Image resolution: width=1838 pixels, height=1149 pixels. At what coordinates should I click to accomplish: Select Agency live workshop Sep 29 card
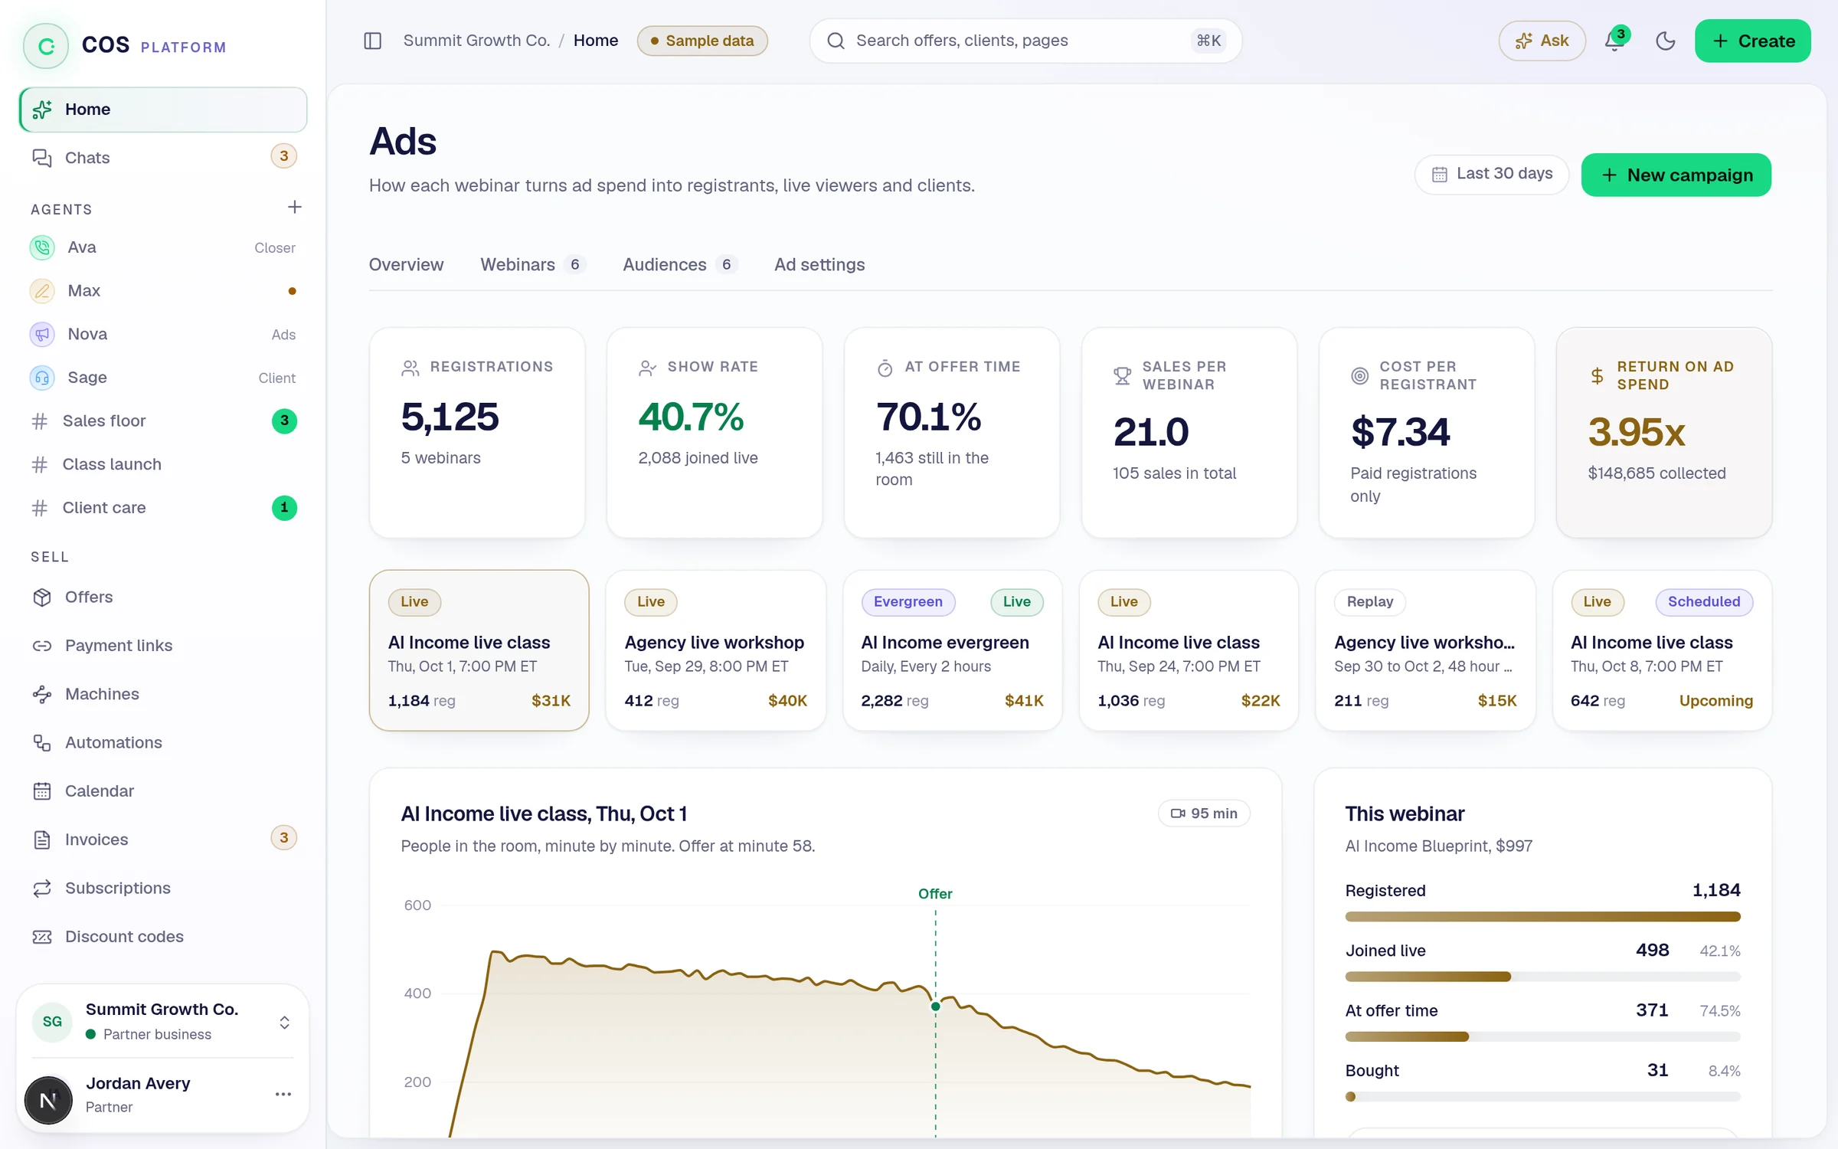click(716, 650)
